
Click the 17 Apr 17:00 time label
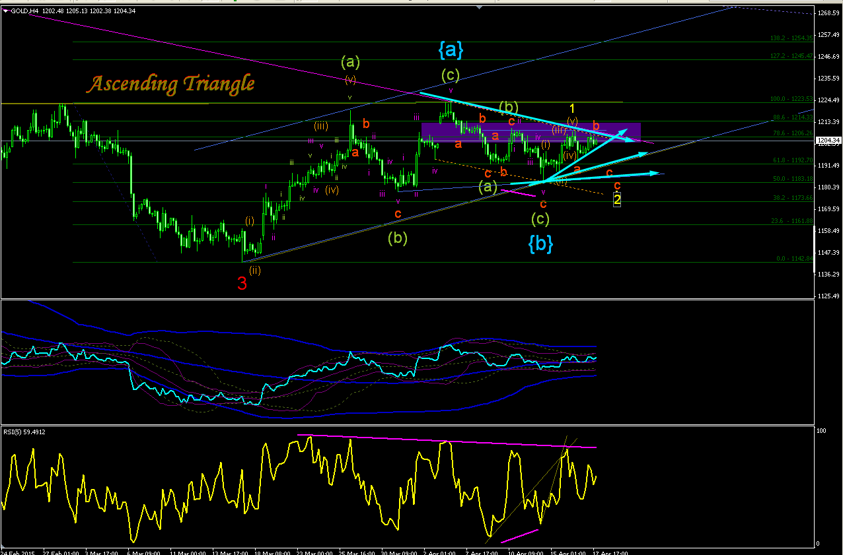click(608, 552)
